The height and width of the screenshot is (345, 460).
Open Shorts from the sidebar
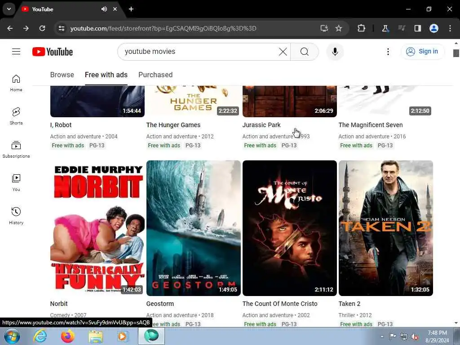[16, 116]
